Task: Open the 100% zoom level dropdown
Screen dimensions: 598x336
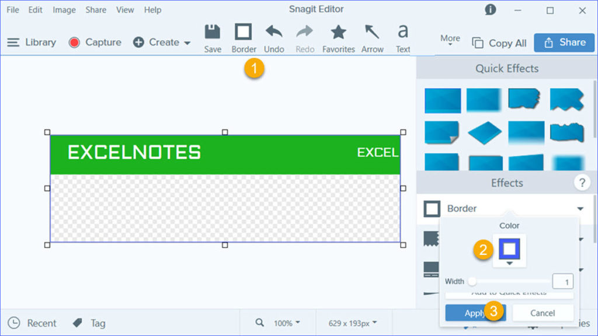Action: coord(287,323)
